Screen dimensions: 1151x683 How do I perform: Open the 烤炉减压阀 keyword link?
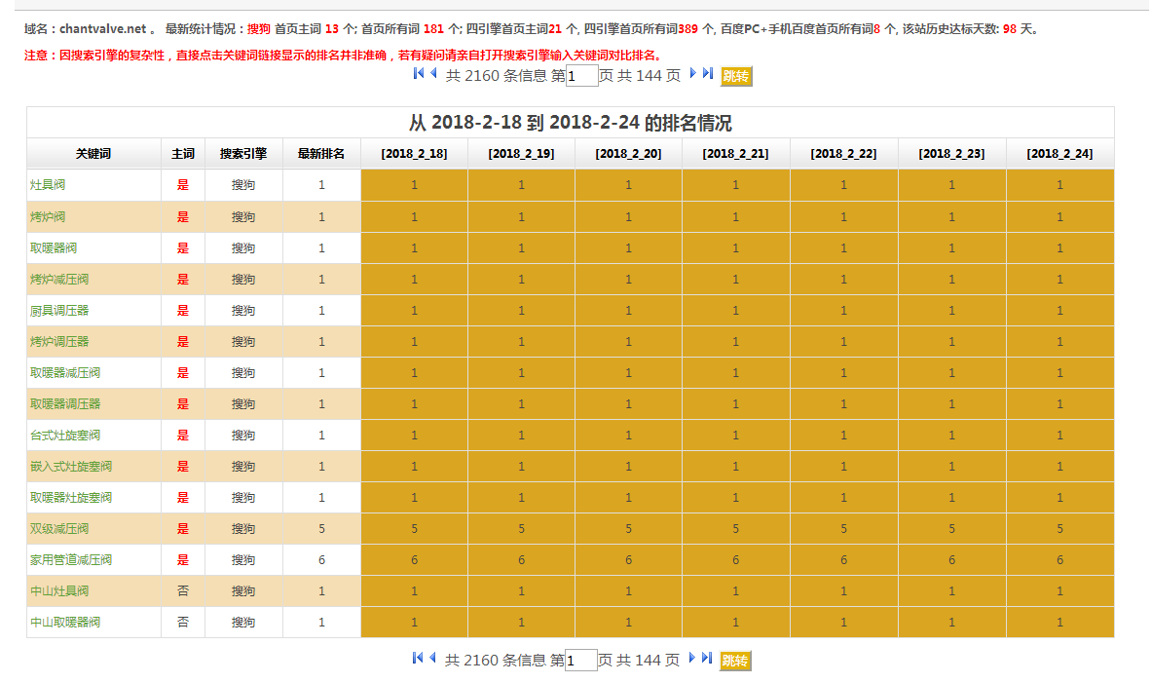[59, 280]
